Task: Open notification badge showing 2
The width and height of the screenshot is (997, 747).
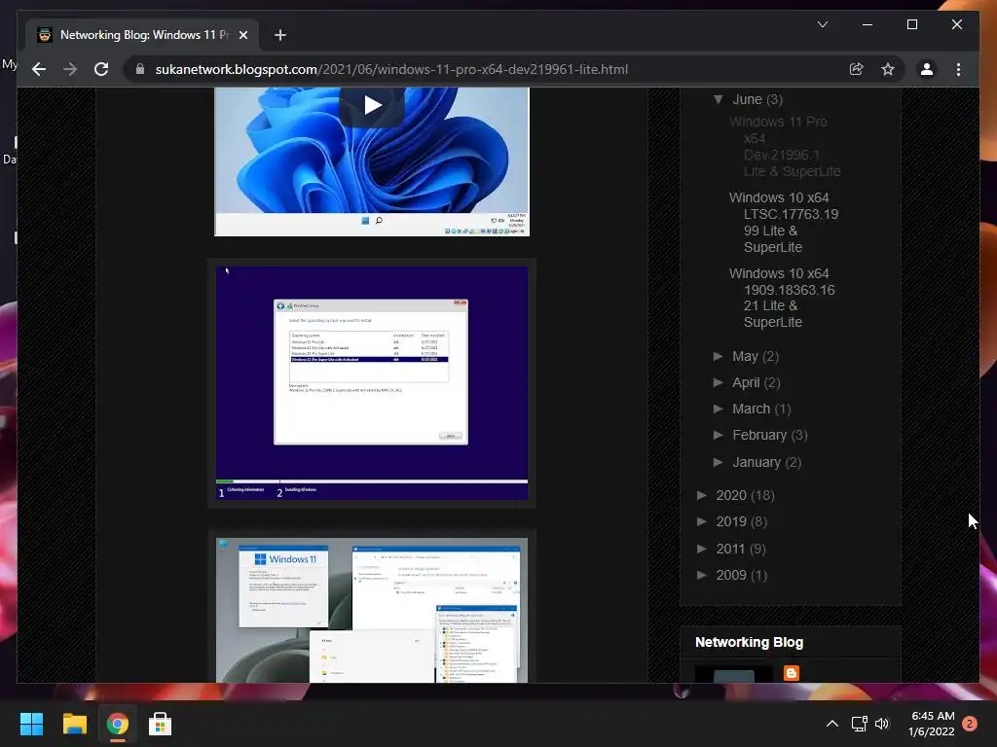Action: 970,724
